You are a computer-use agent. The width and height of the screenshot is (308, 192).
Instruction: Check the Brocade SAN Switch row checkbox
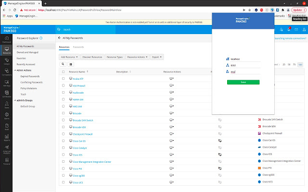(x=63, y=120)
